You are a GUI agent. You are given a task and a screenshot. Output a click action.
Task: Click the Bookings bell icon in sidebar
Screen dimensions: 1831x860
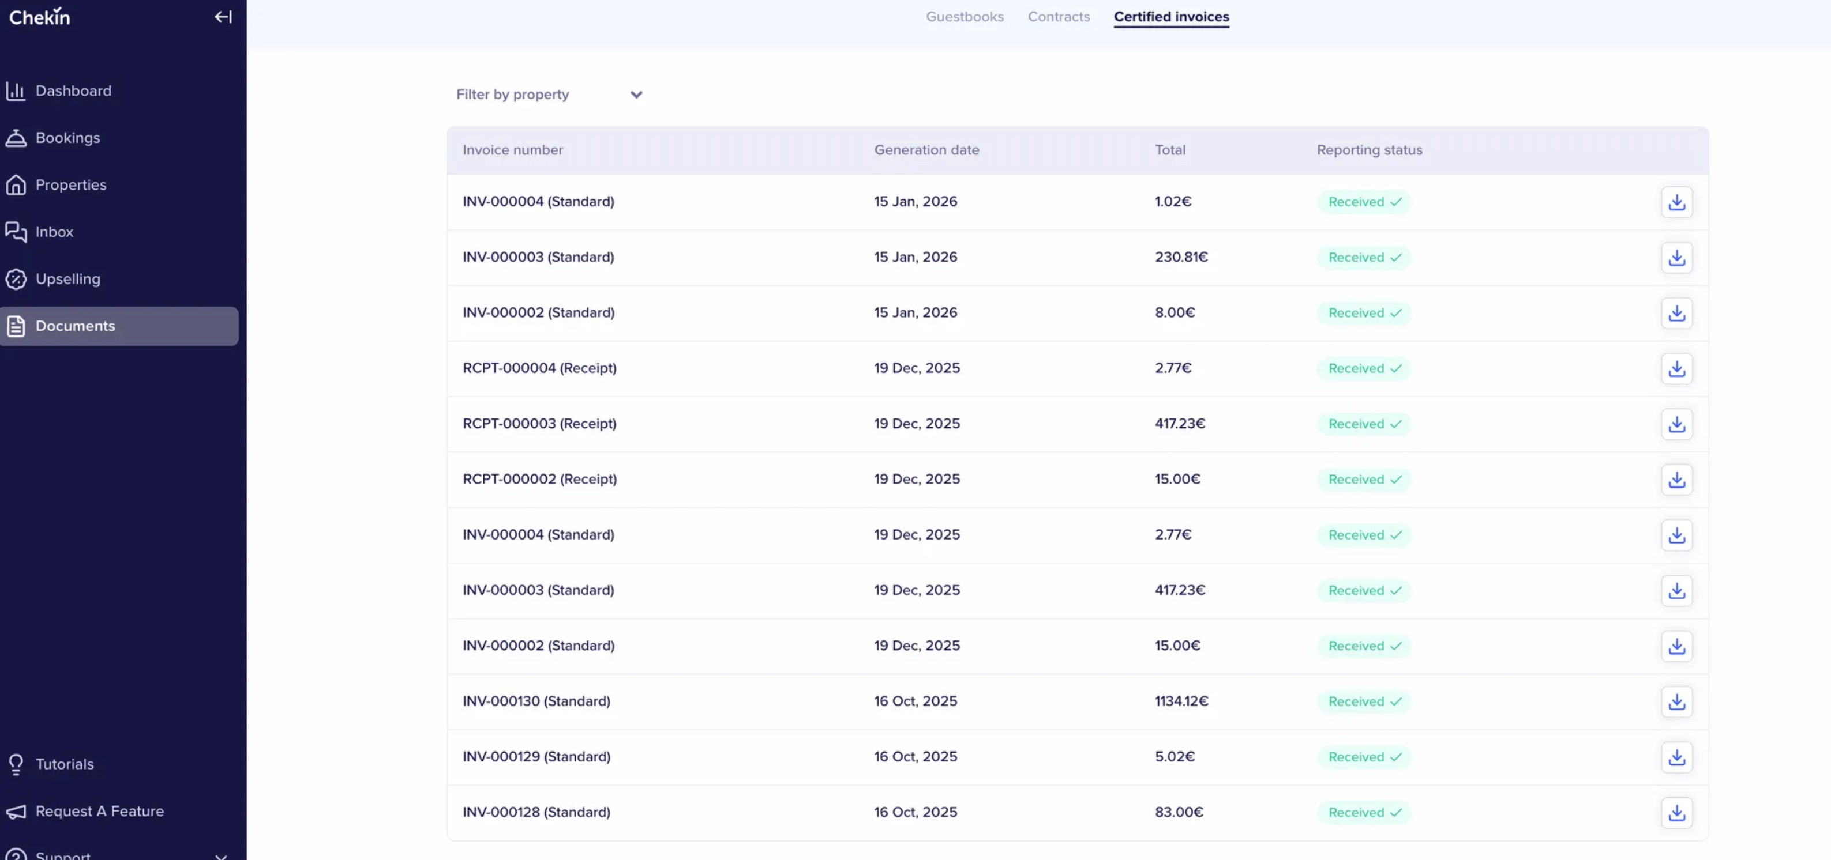[16, 138]
